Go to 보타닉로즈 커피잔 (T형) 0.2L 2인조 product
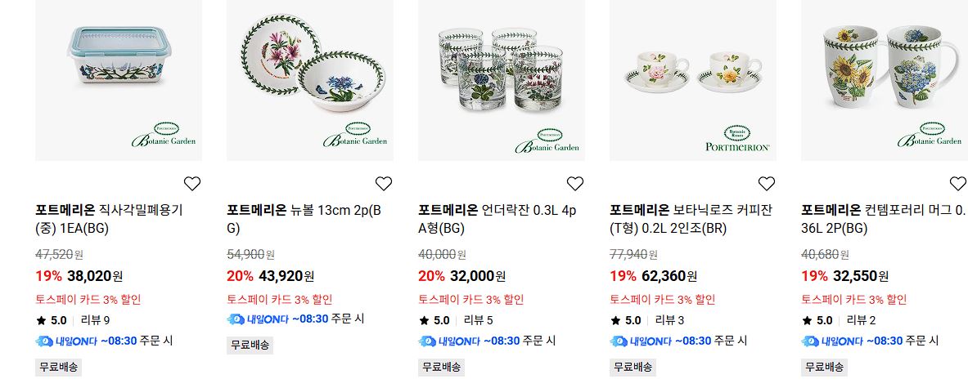 click(691, 219)
